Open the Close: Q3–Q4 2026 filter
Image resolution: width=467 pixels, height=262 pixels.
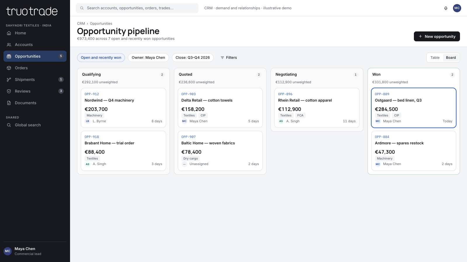coord(193,58)
